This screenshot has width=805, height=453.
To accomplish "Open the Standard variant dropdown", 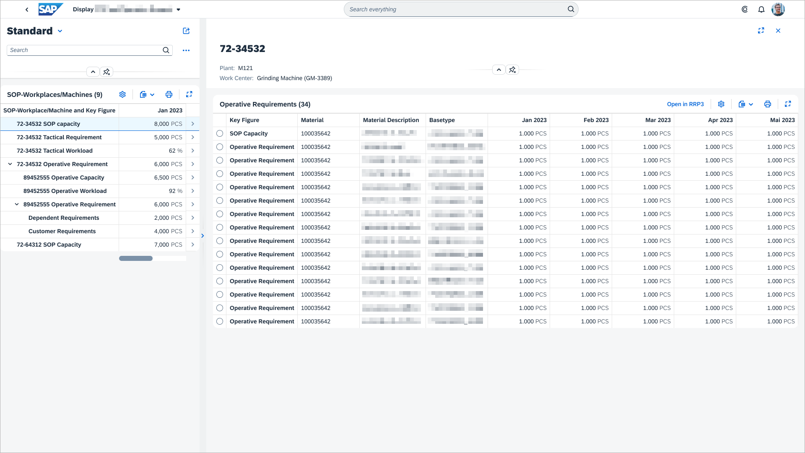I will (60, 31).
